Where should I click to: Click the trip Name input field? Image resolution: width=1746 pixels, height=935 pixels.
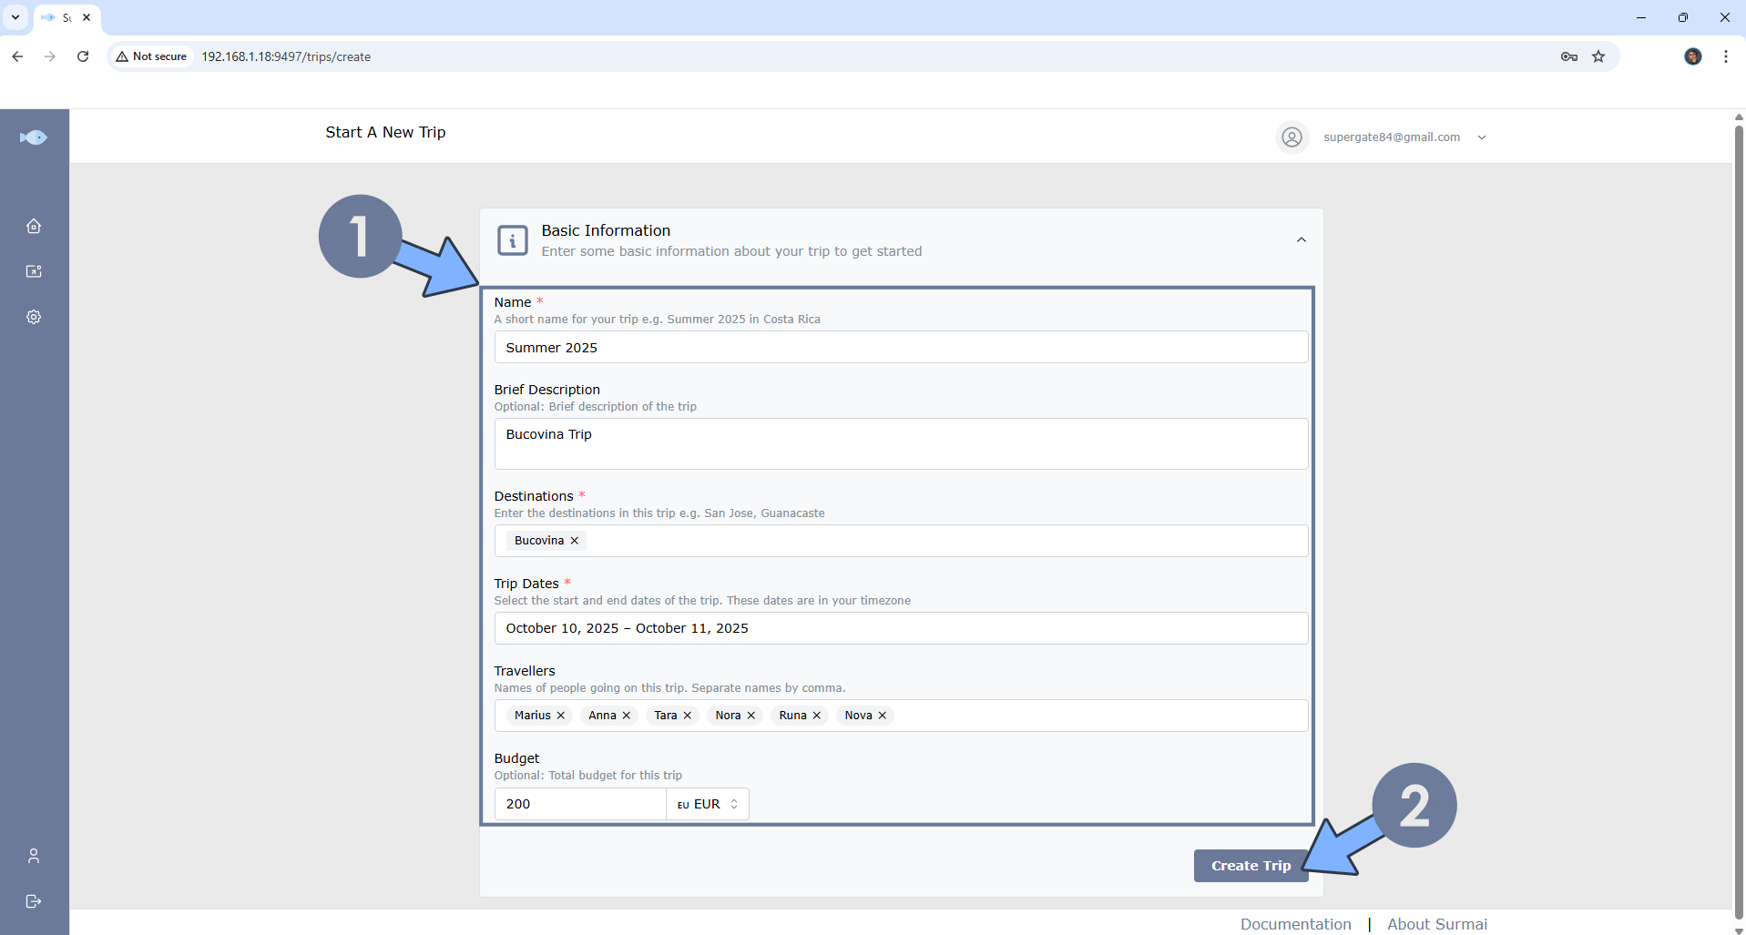pos(900,348)
